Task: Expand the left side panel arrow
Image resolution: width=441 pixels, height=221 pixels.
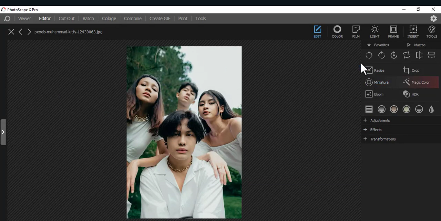Action: click(x=3, y=132)
